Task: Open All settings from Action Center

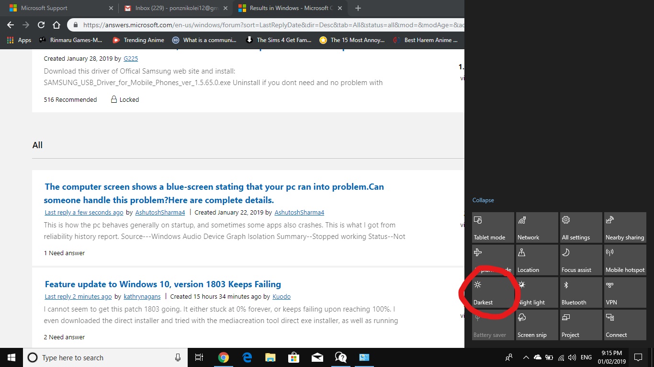Action: point(581,227)
